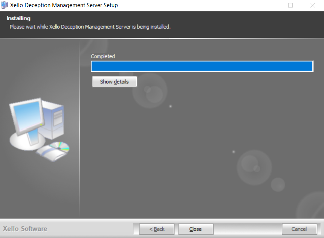Click the computer and CD installer graphic
Image resolution: width=324 pixels, height=238 pixels.
click(39, 130)
